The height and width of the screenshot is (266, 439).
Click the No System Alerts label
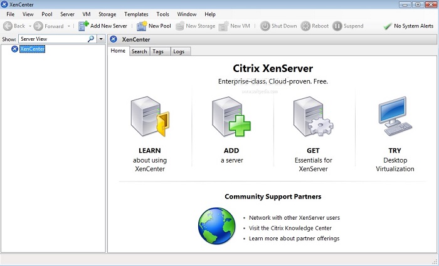[x=413, y=26]
